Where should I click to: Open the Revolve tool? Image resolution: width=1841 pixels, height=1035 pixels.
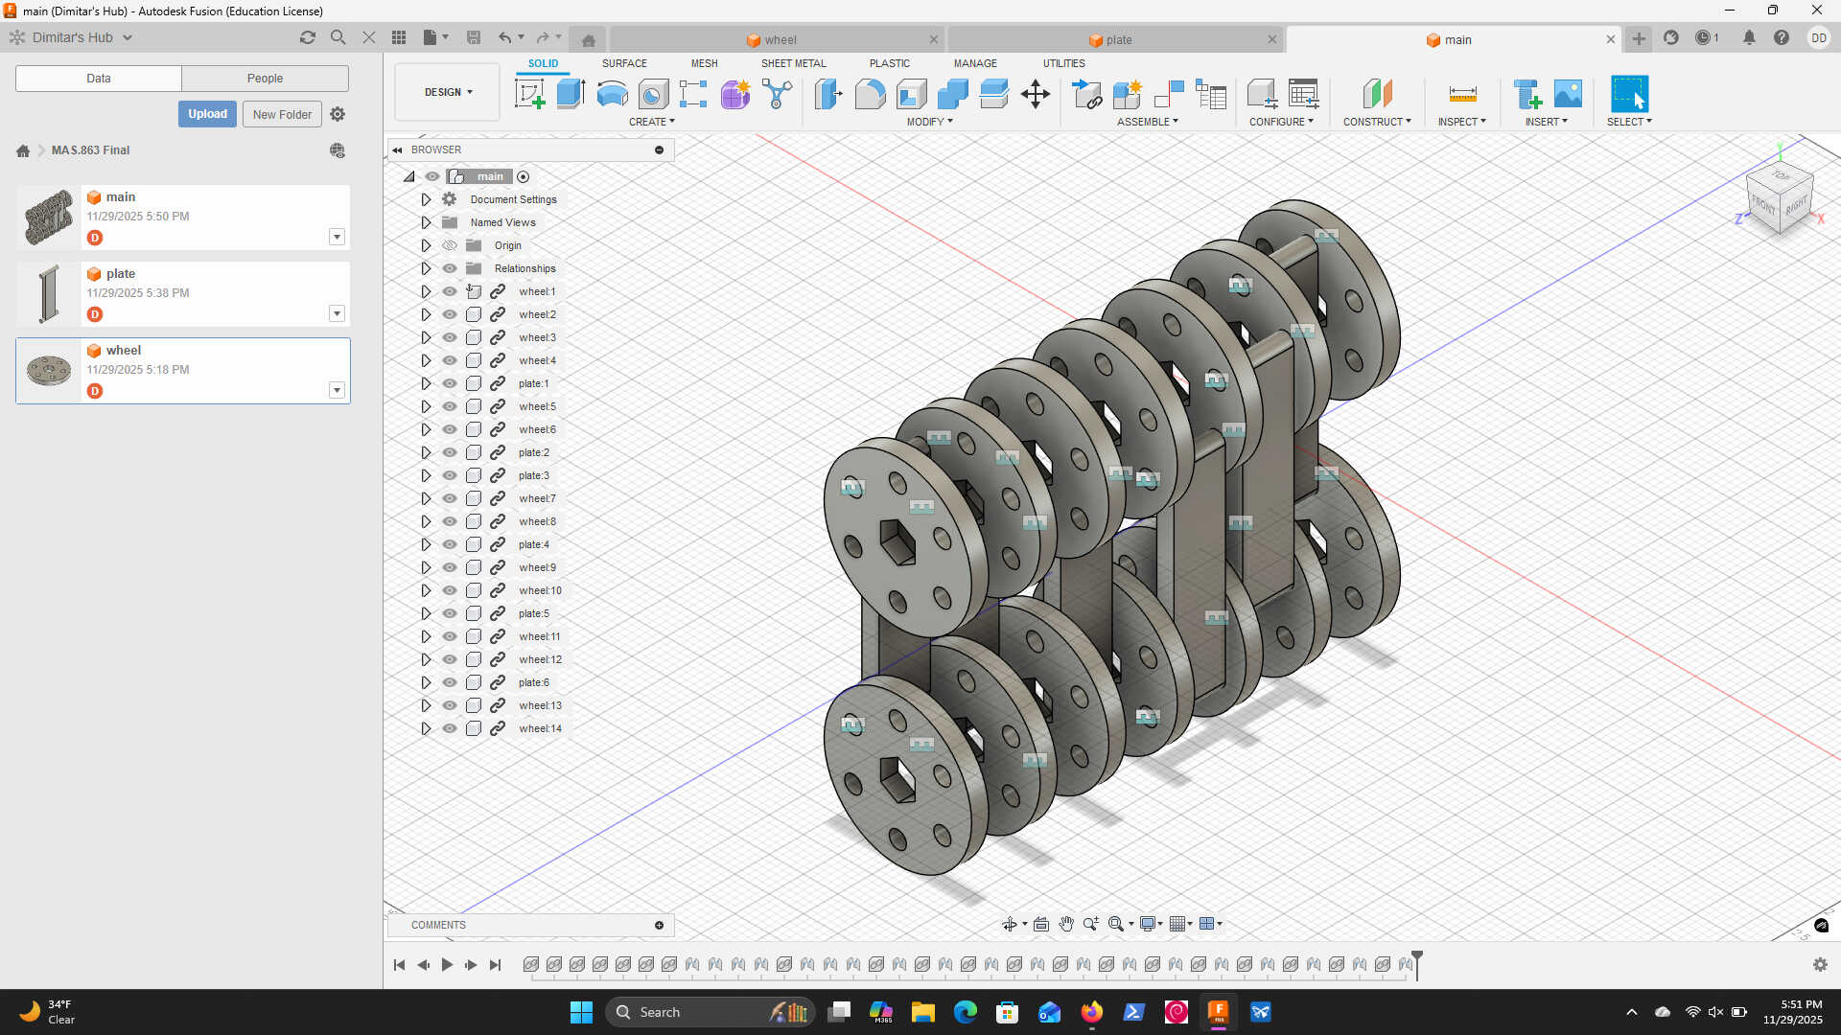click(x=612, y=94)
